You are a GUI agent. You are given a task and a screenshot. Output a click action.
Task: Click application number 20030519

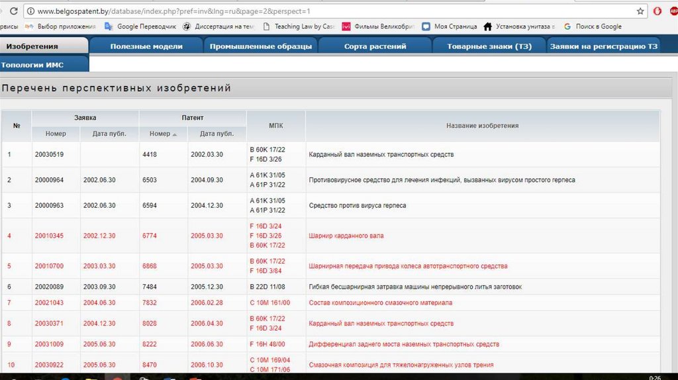coord(49,154)
